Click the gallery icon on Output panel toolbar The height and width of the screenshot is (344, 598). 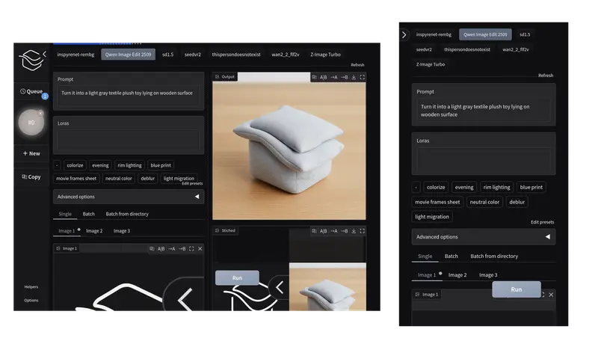pyautogui.click(x=314, y=77)
